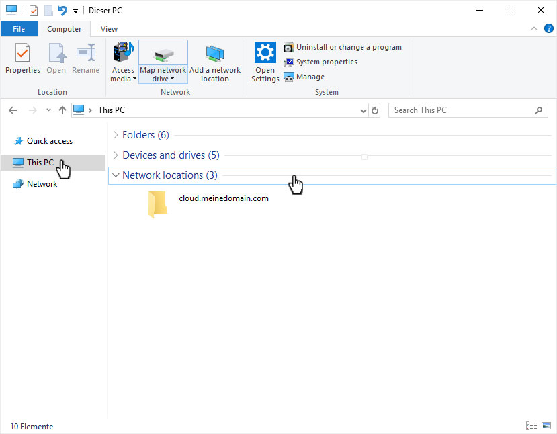Click the Undo arrow in title bar
The width and height of the screenshot is (557, 434).
click(x=62, y=11)
